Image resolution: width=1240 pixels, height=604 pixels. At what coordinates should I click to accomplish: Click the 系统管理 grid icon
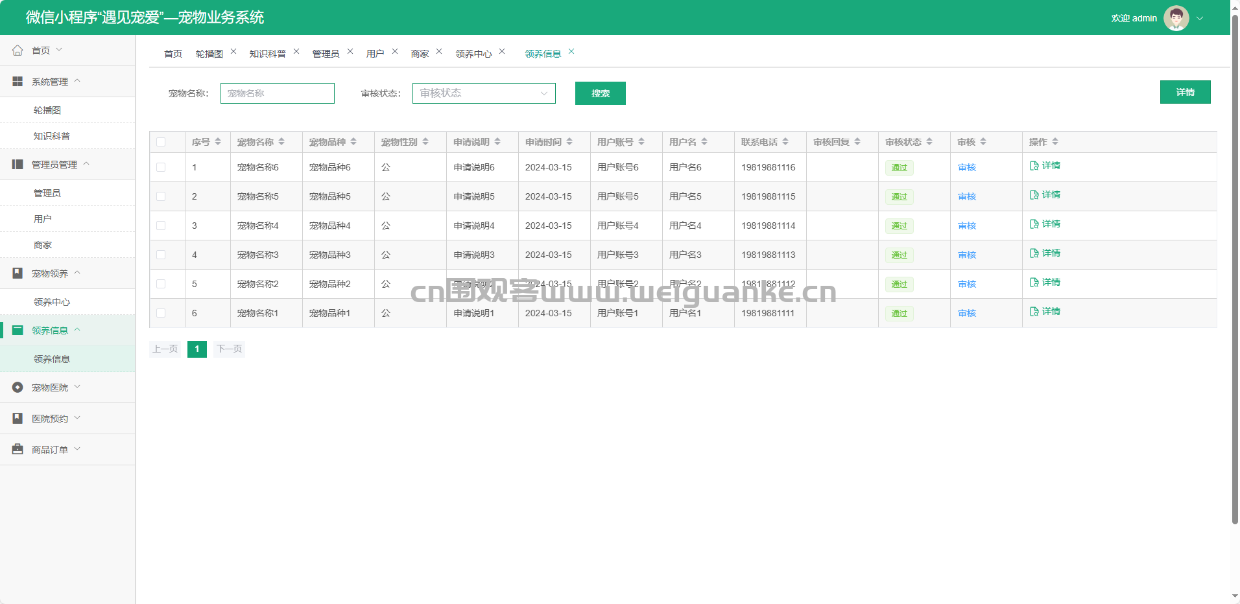(x=18, y=82)
